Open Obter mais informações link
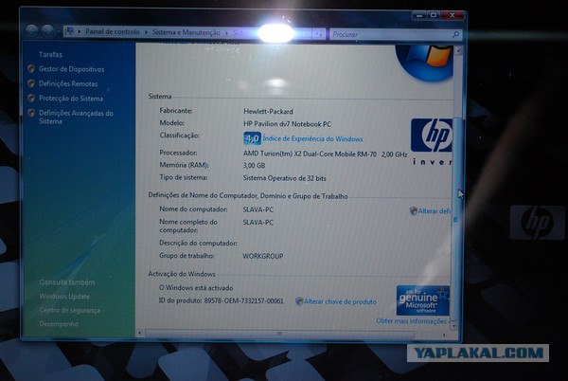This screenshot has height=381, width=568. pyautogui.click(x=411, y=321)
